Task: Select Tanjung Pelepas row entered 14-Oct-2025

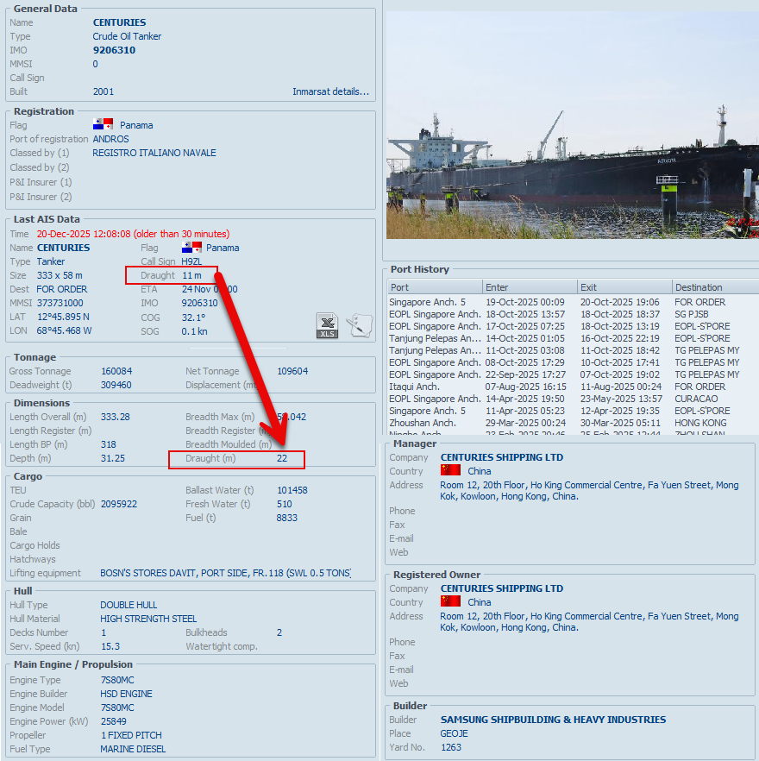Action: coord(573,338)
